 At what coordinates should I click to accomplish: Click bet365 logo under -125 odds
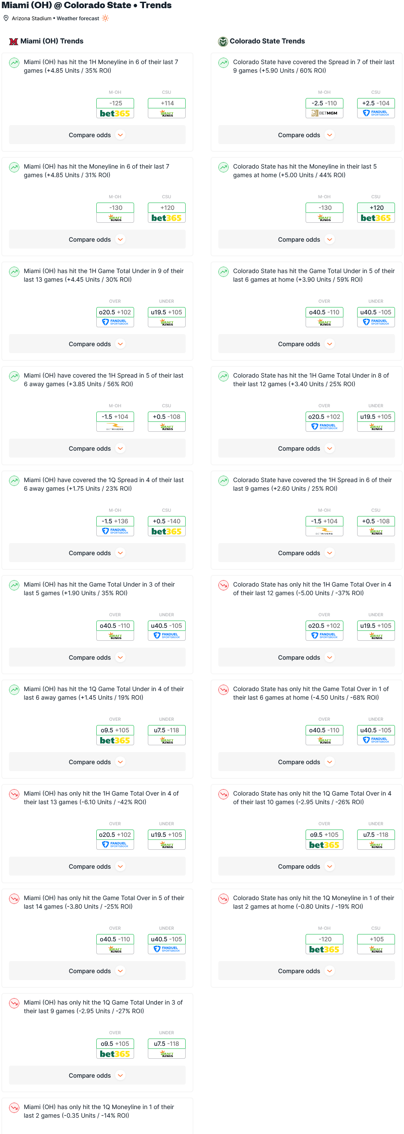click(115, 113)
